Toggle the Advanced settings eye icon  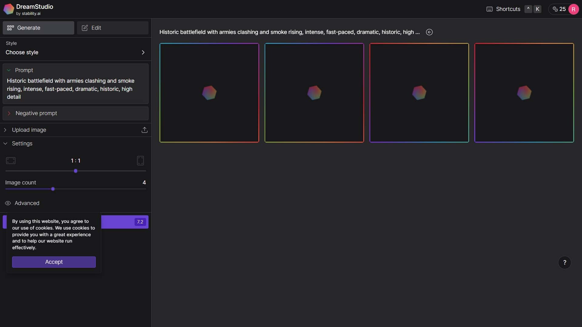8,203
